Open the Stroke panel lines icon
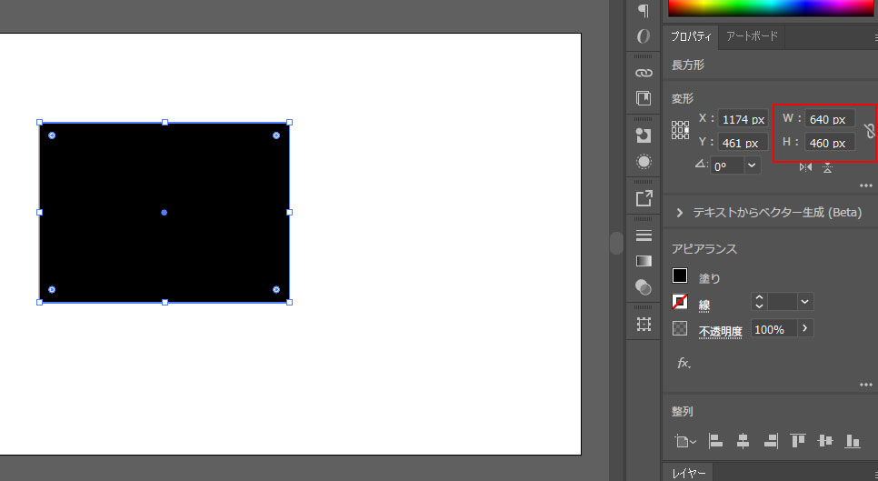The height and width of the screenshot is (481, 878). pyautogui.click(x=644, y=235)
